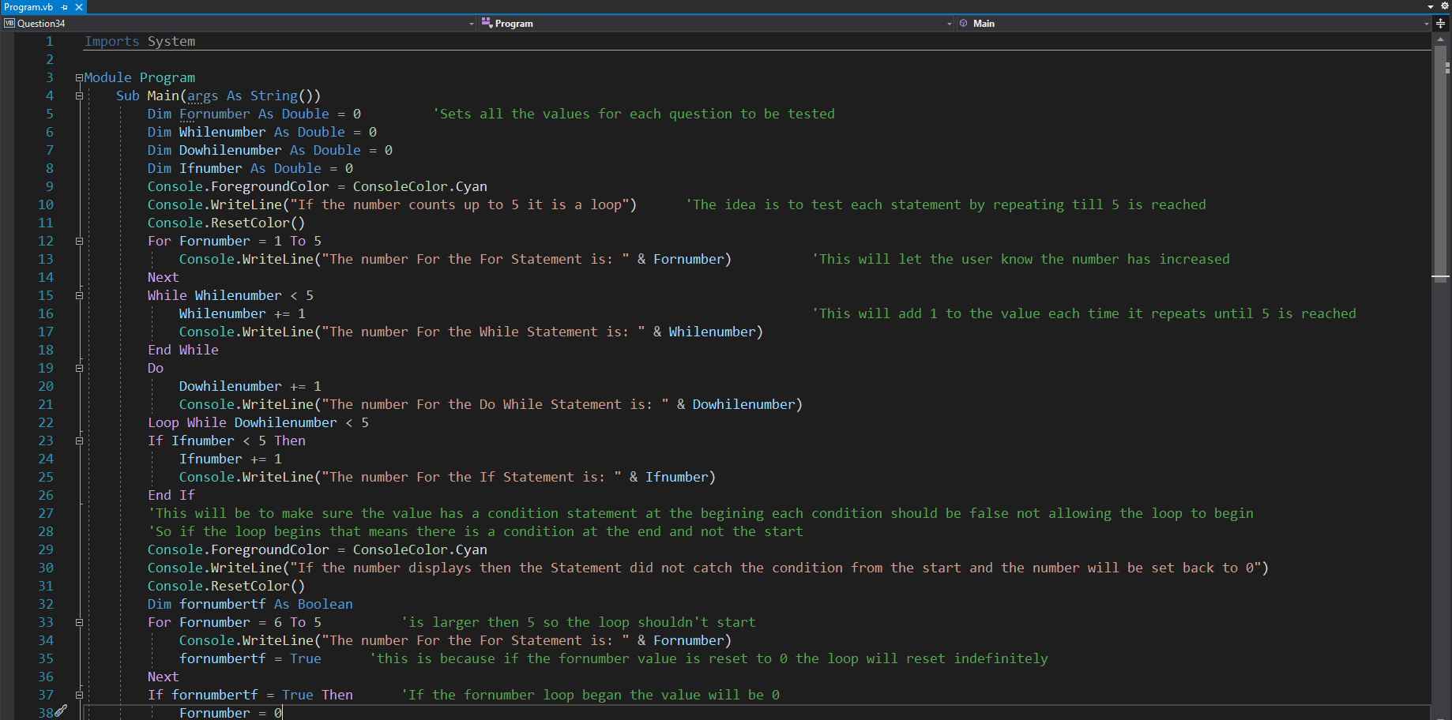The width and height of the screenshot is (1452, 720).
Task: Collapse the For loop at line 33
Action: click(79, 622)
